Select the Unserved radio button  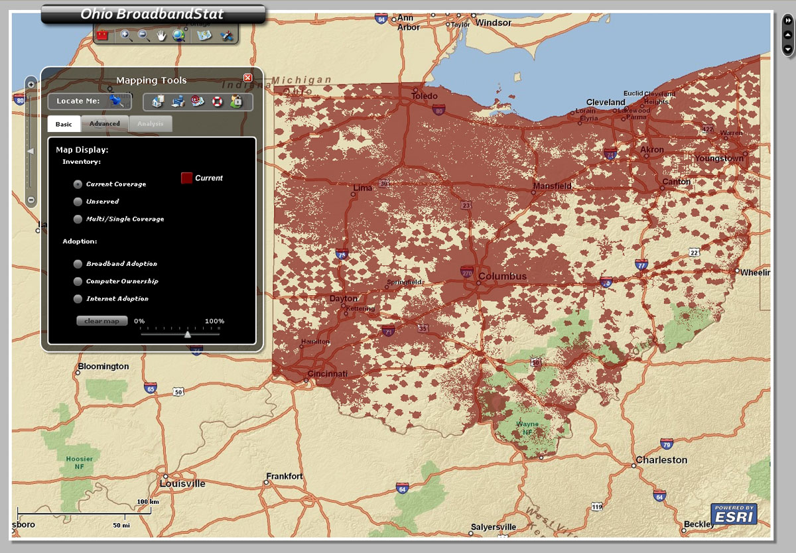point(78,202)
